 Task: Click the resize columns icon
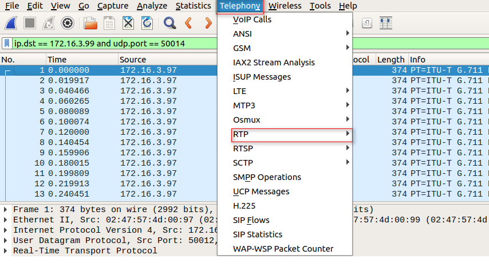tap(386, 23)
